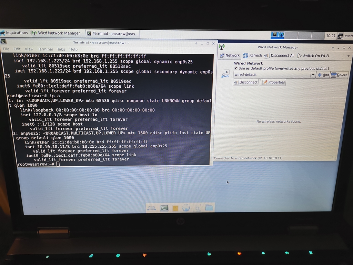Open the application finder magnifier in dock

coord(198,208)
